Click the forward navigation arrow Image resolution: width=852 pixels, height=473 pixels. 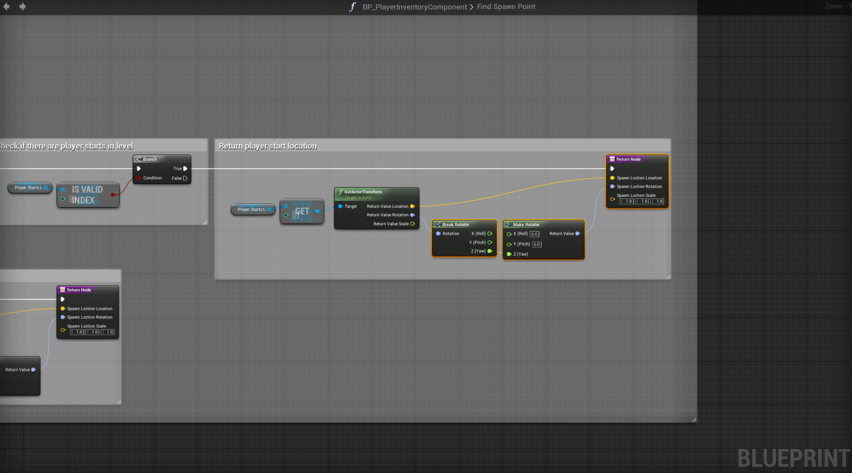(22, 7)
